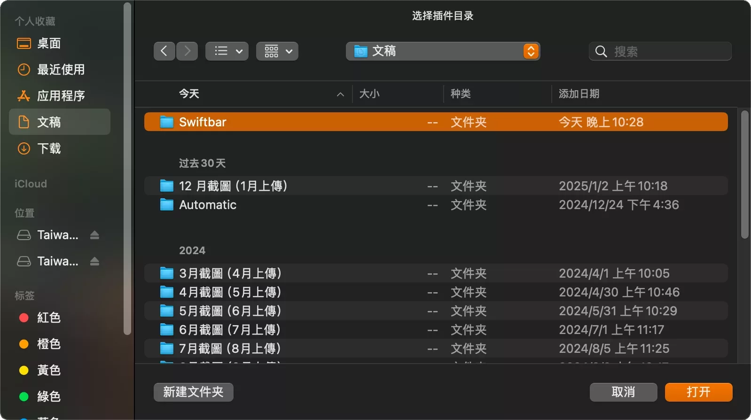Viewport: 751px width, 420px height.
Task: Go to 最近使用 in sidebar
Action: point(61,70)
